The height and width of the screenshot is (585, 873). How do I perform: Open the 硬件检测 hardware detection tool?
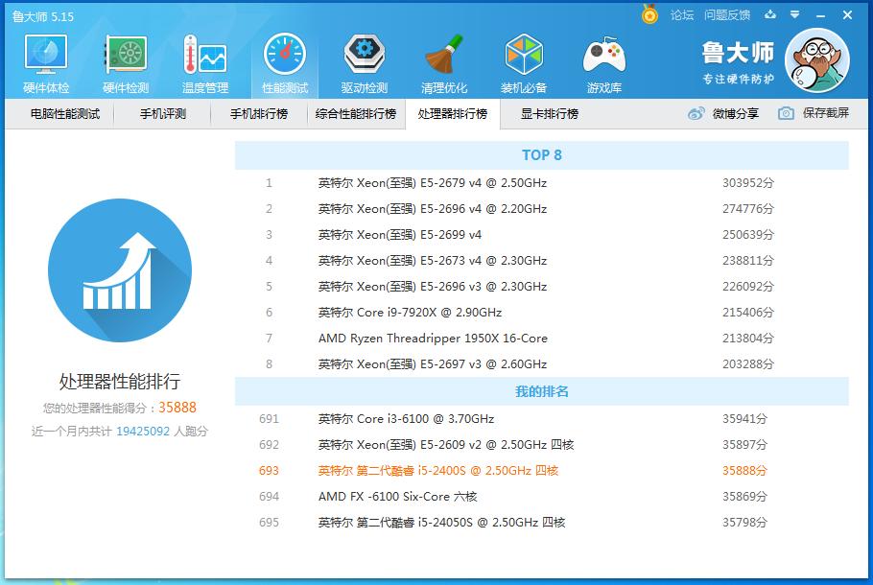[x=126, y=59]
